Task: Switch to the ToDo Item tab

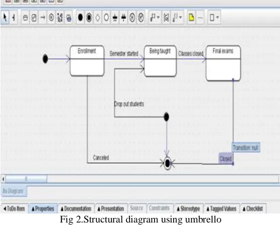Action: [15, 208]
